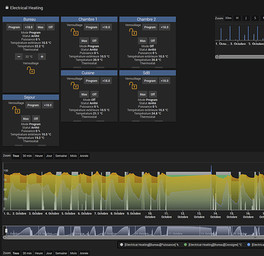
Task: Set Sejour heating to Max
Action: pyautogui.click(x=26, y=118)
